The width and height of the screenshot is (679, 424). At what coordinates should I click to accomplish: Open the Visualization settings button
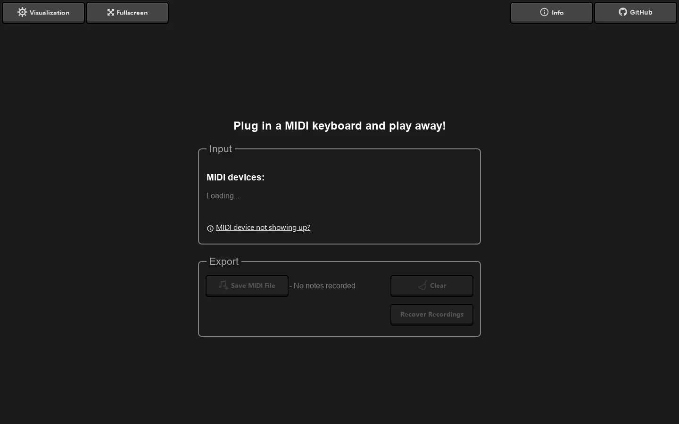[x=43, y=13]
